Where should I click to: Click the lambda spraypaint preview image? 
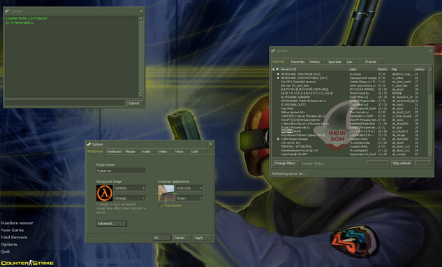click(105, 193)
